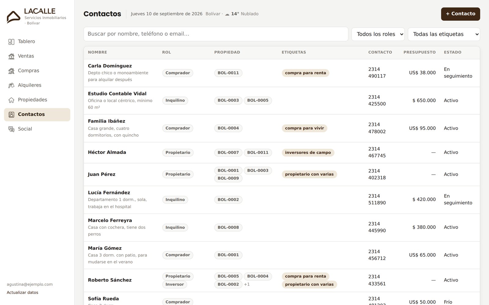The width and height of the screenshot is (489, 305).
Task: Click the cloudy weather icon
Action: pyautogui.click(x=227, y=14)
